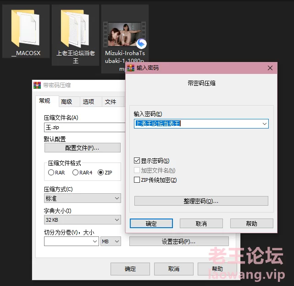Click 确定 in the 带密码压缩 window
The width and height of the screenshot is (294, 286).
(130, 269)
